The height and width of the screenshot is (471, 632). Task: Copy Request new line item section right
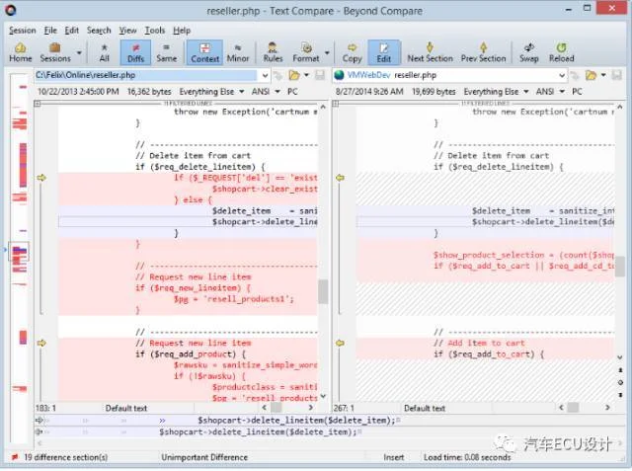pos(41,343)
